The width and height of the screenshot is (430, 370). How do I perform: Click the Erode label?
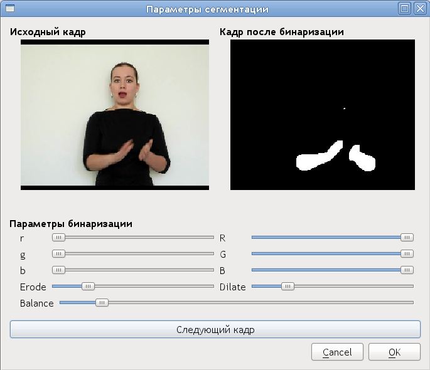[x=33, y=287]
